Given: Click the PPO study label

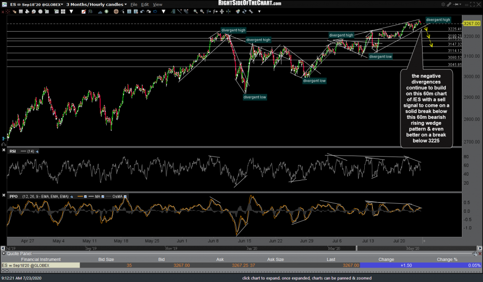Looking at the screenshot, I should click(13, 197).
